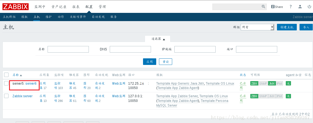
Task: Check the Zabbix server host checkbox
Action: tap(6, 96)
